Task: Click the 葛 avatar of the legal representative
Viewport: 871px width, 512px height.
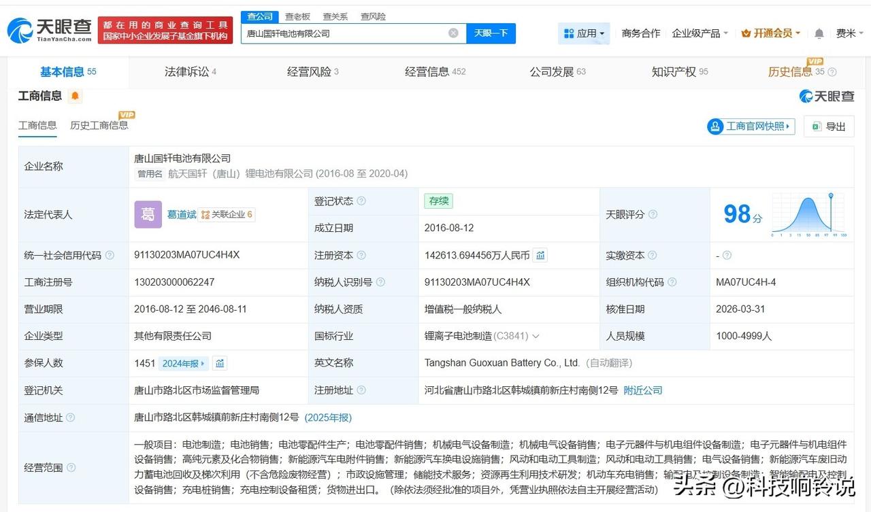Action: (148, 214)
